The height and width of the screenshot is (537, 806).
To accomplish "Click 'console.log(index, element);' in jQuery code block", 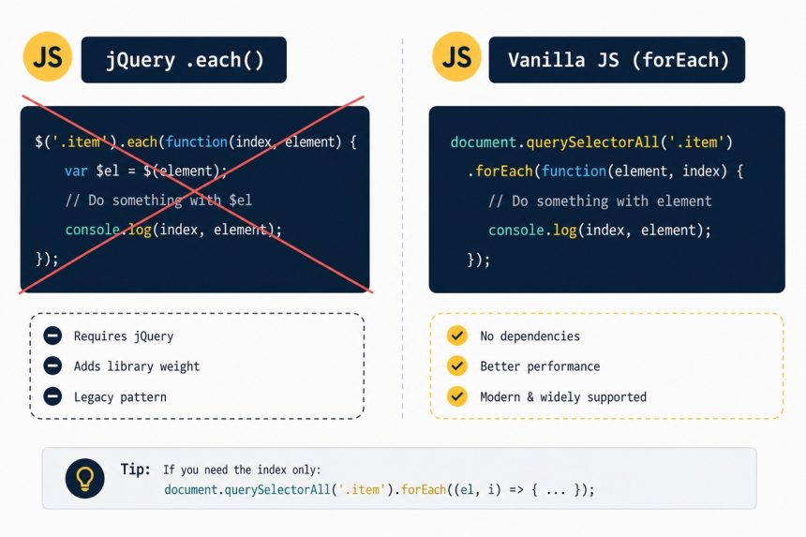I will (173, 230).
